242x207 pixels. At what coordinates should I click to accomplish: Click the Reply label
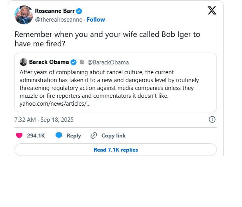74,136
